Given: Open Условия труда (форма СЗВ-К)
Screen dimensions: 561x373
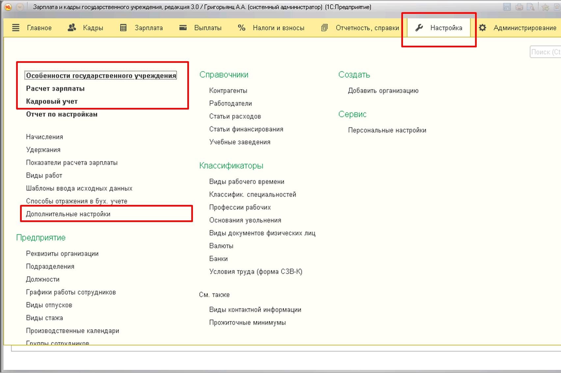Looking at the screenshot, I should (256, 271).
